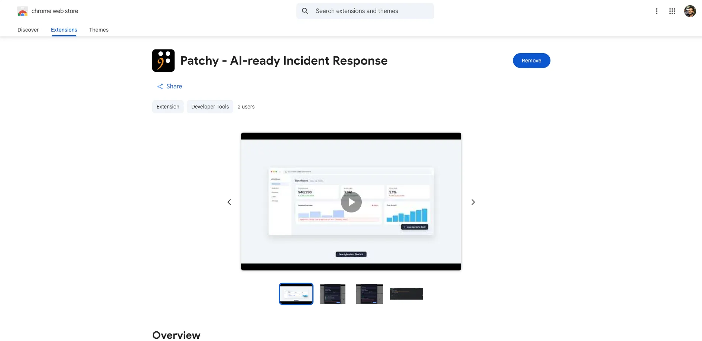Remove the Patchy extension
The image size is (702, 341).
pyautogui.click(x=532, y=61)
